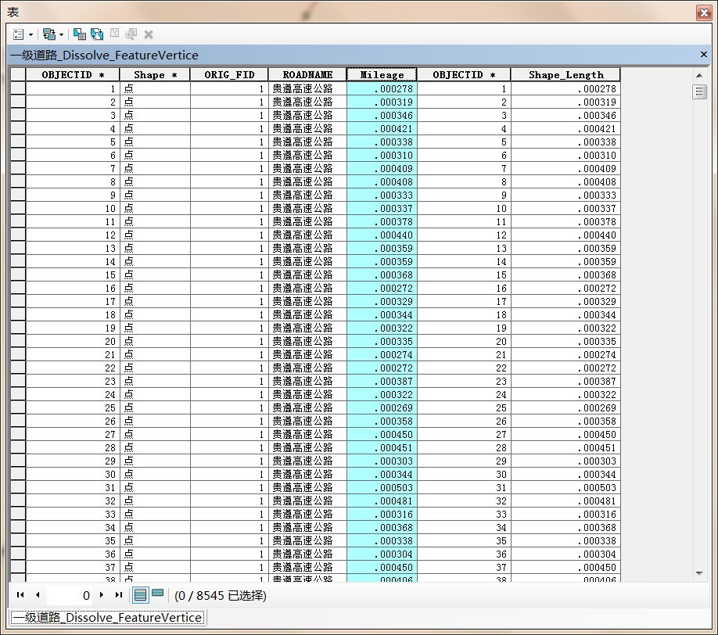Click Mileage cell .000440 in row 12
The height and width of the screenshot is (635, 718).
tap(382, 235)
